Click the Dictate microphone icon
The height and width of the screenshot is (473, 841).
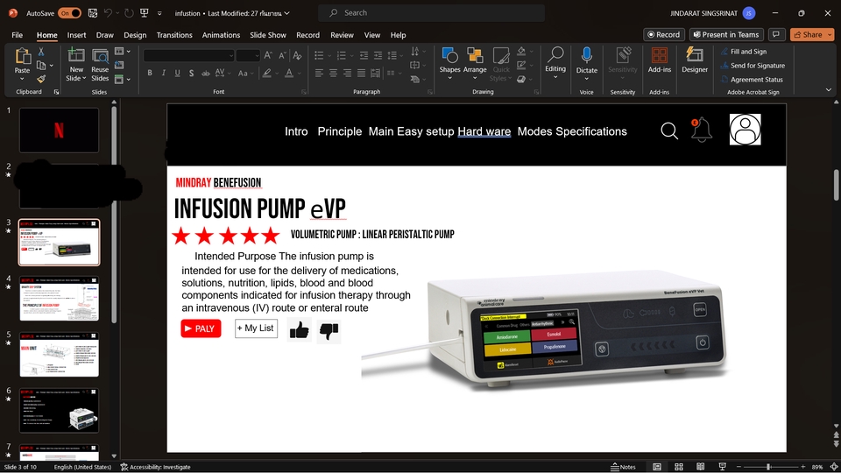tap(586, 54)
